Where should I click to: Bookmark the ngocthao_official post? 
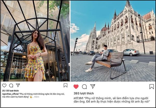tap(66, 85)
